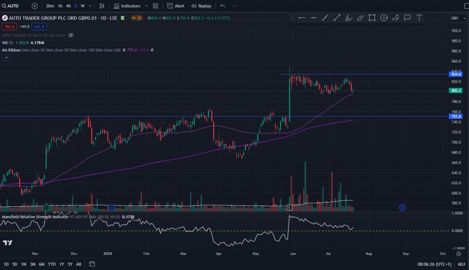The height and width of the screenshot is (270, 469).
Task: Undo the last chart action
Action: [223, 6]
